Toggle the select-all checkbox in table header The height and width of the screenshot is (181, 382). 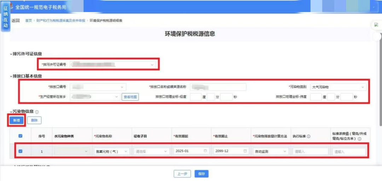point(20,136)
